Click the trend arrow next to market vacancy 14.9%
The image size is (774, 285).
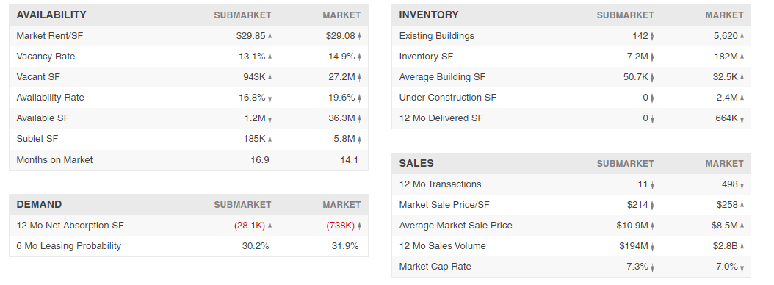pos(359,57)
